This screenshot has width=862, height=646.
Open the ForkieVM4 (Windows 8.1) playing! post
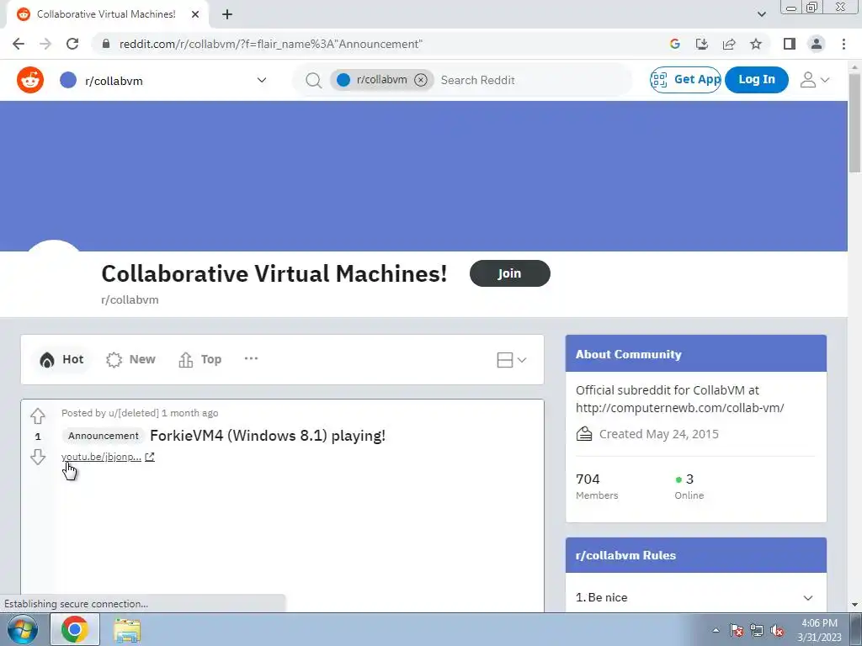268,436
